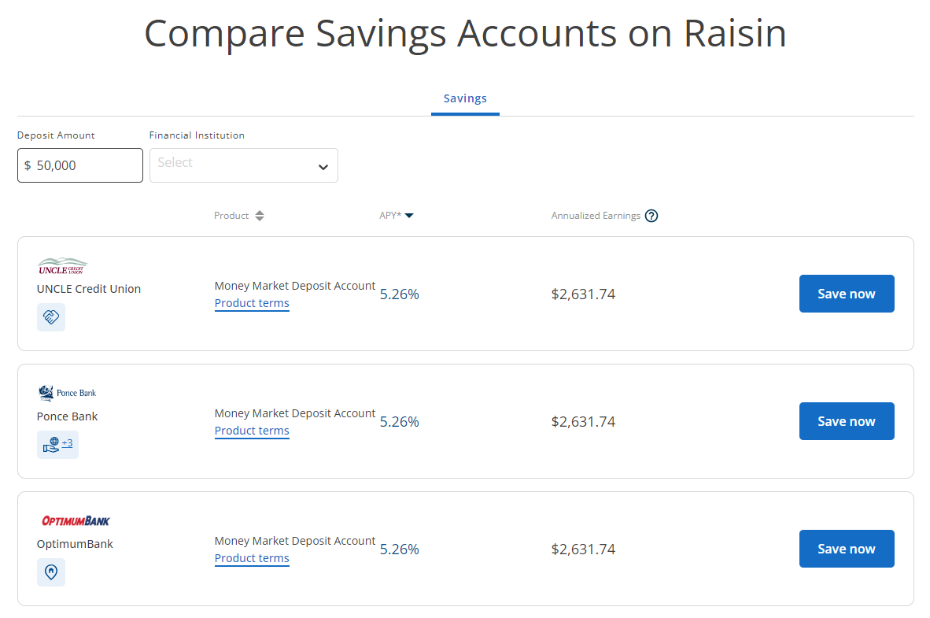Viewport: 930px width, 618px height.
Task: Click Save now for OptimumBank
Action: pyautogui.click(x=846, y=549)
